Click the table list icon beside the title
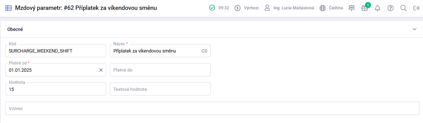The image size is (423, 123). tap(9, 8)
